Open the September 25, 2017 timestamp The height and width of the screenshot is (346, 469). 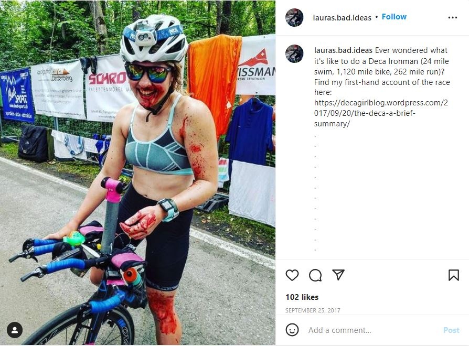coord(313,310)
